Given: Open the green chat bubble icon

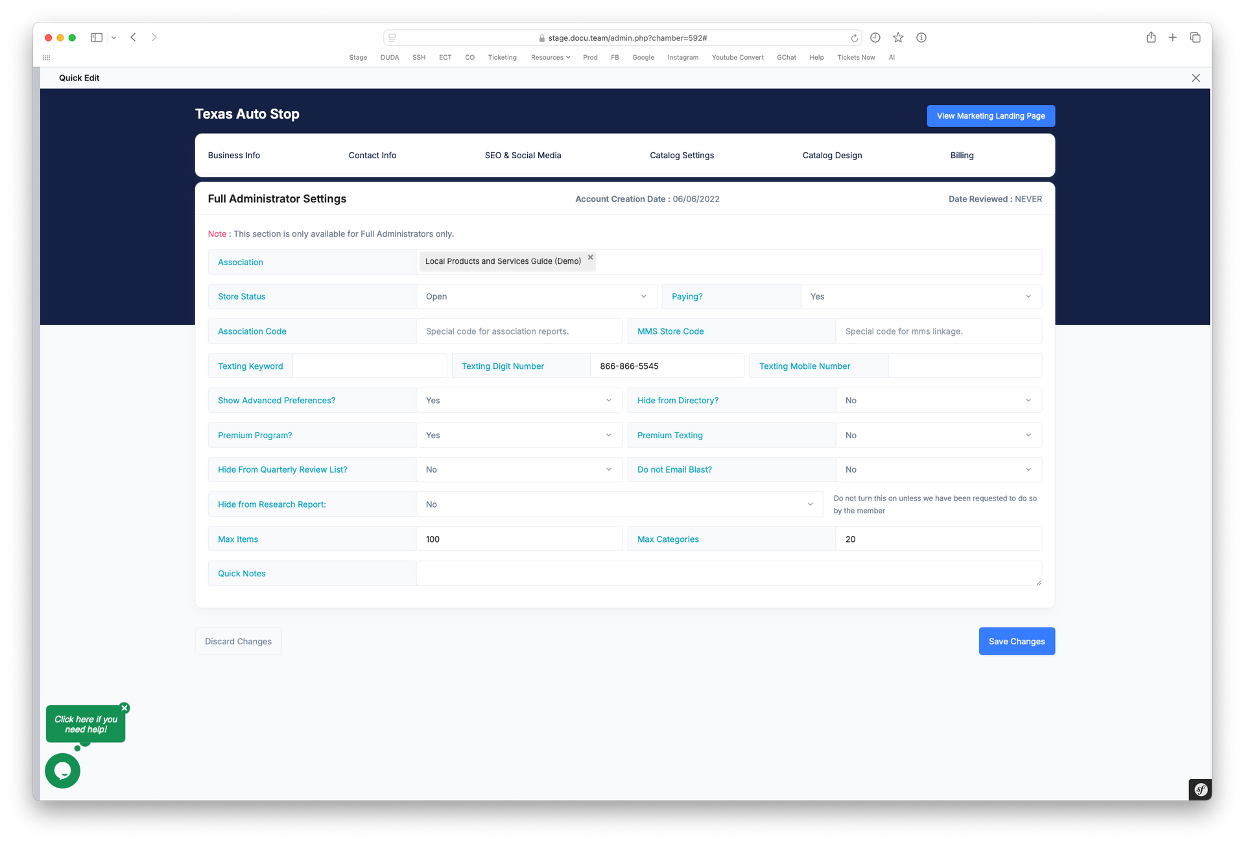Looking at the screenshot, I should (x=63, y=771).
